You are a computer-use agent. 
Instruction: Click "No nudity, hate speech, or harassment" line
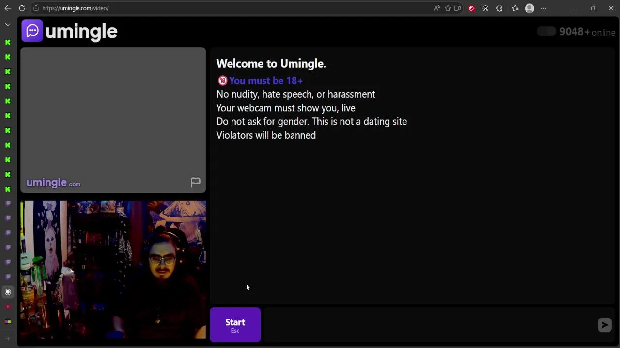point(295,94)
